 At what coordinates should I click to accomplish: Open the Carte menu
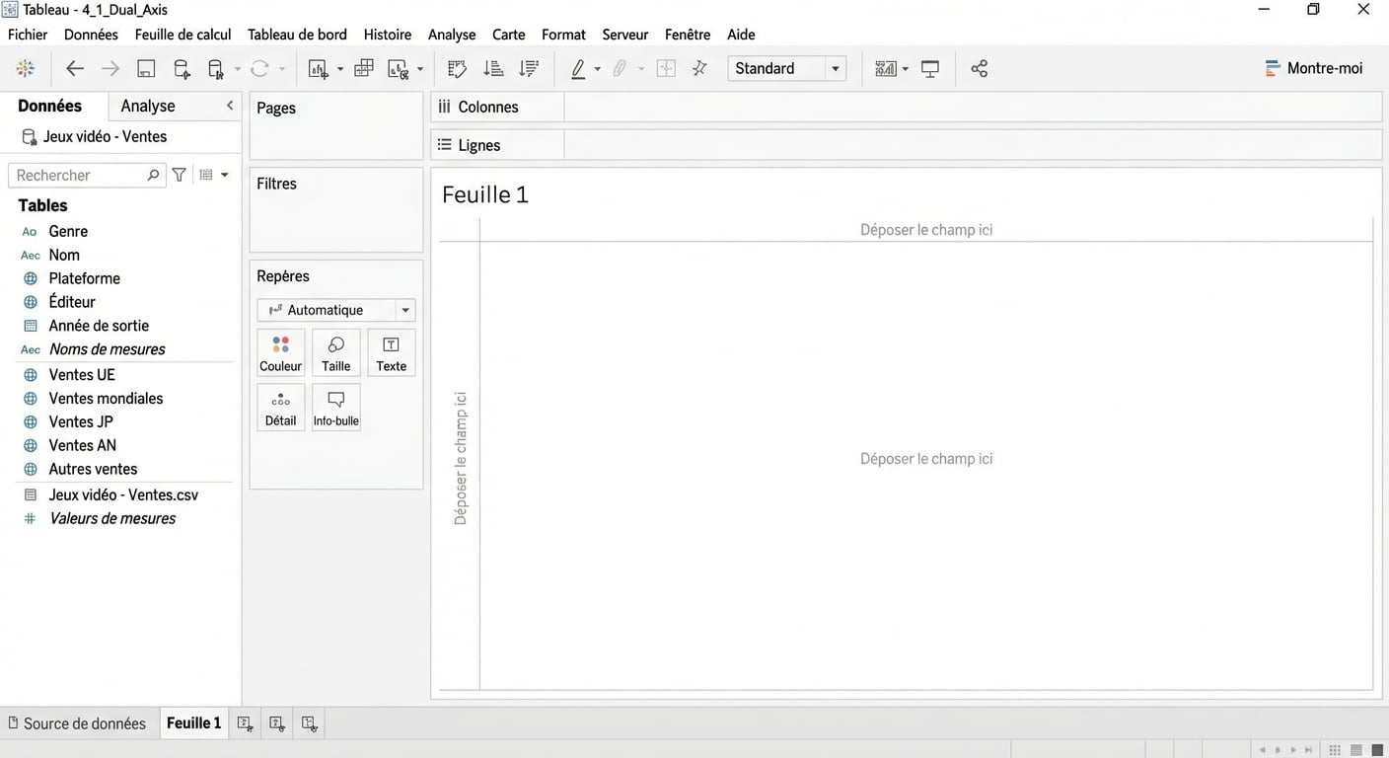(509, 35)
